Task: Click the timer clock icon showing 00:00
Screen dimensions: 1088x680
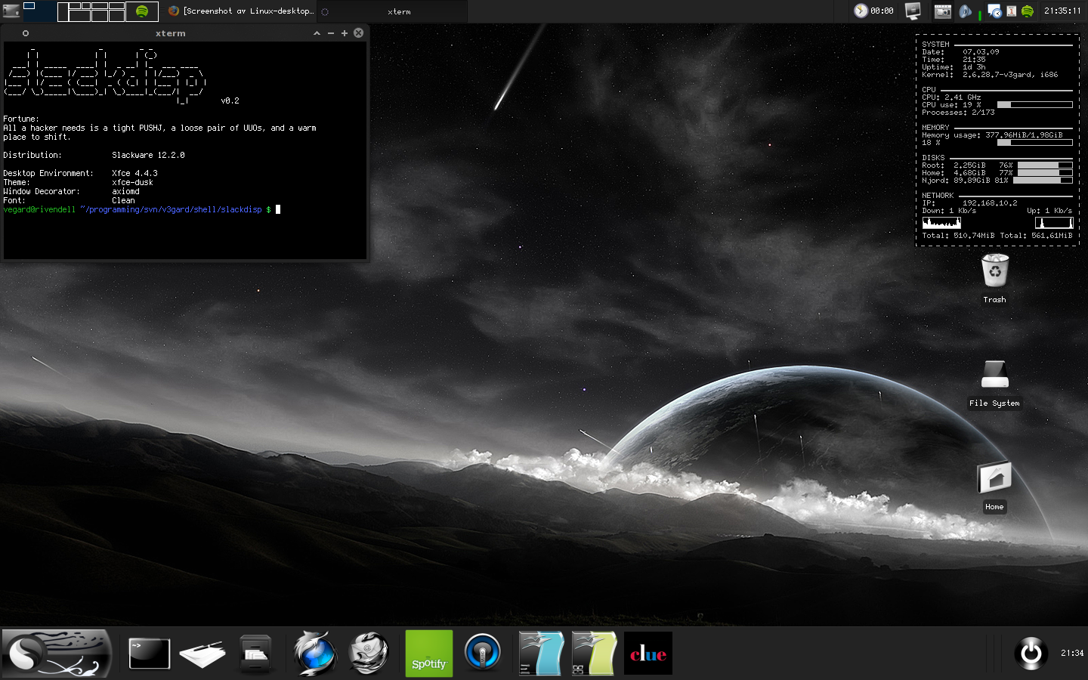Action: tap(861, 11)
